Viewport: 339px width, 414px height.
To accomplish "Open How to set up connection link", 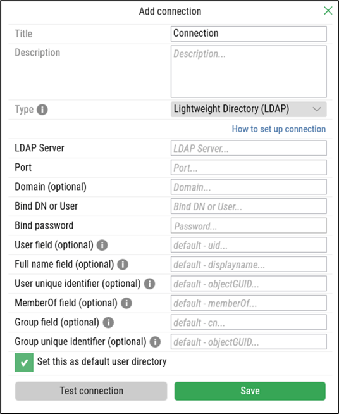I will [x=279, y=129].
